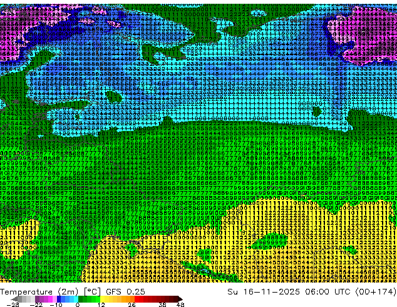The image size is (397, 307).
Task: Click the yellow swatch above 12
Action: click(x=102, y=299)
